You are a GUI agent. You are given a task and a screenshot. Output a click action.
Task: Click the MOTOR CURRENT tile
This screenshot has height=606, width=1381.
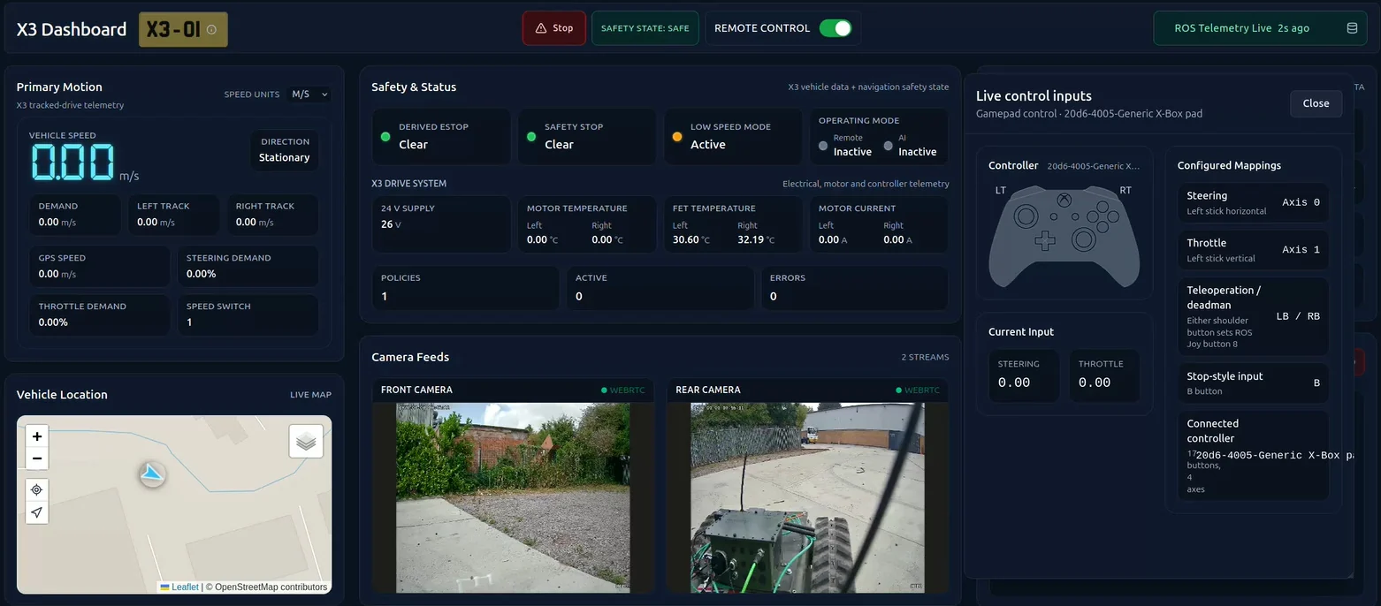pos(879,224)
